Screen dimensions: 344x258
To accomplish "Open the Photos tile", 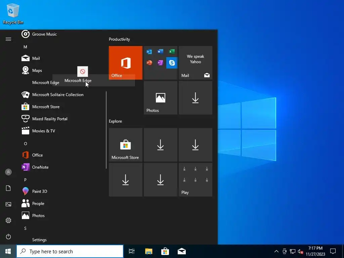I will (x=161, y=98).
